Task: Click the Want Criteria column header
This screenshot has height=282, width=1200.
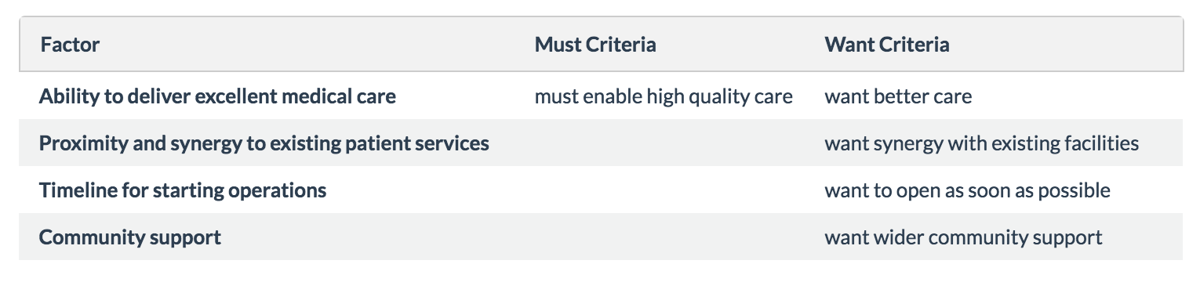Action: [887, 45]
